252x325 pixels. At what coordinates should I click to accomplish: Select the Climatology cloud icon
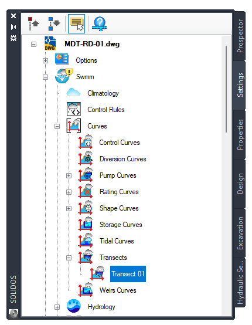coord(73,93)
